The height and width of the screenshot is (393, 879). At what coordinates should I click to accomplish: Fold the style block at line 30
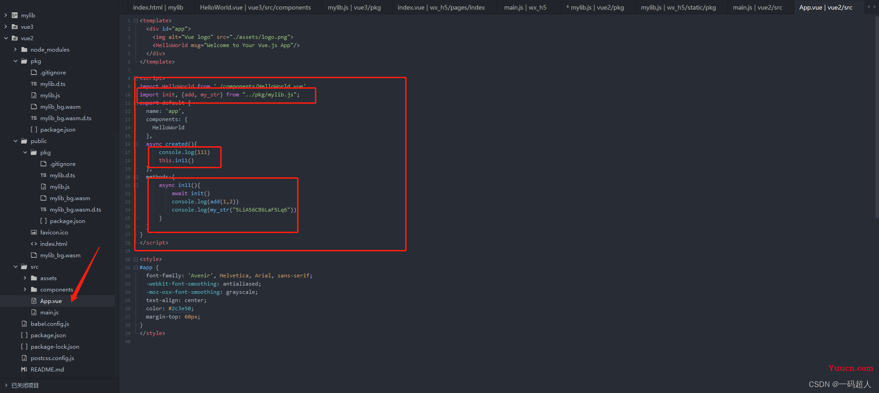pos(136,259)
